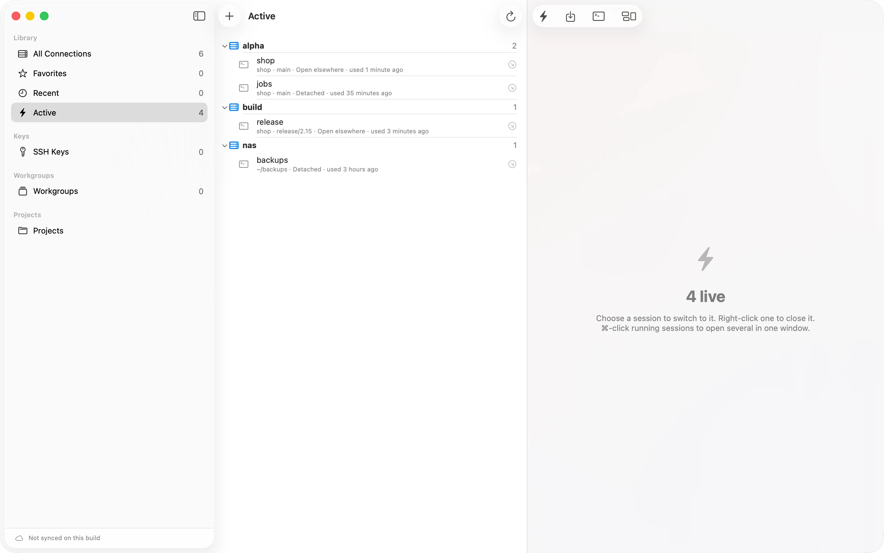Click the terminal icon beside jobs
The height and width of the screenshot is (553, 884).
244,88
